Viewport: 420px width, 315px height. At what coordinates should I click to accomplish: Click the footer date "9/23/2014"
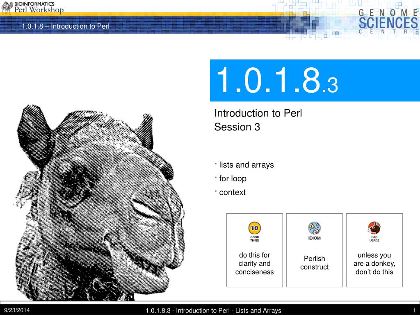click(17, 310)
